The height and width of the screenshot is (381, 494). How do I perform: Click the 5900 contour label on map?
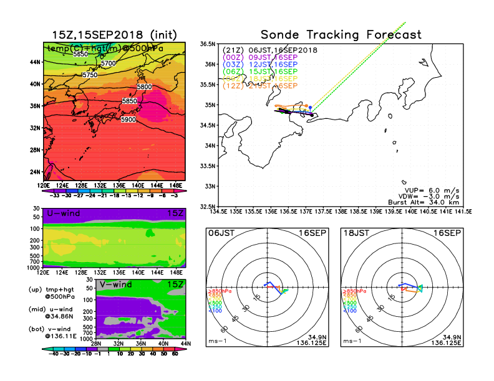(x=129, y=119)
